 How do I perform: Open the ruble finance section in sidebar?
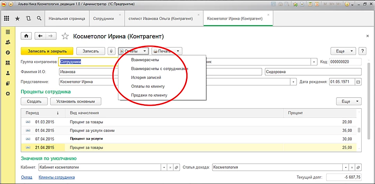7,52
